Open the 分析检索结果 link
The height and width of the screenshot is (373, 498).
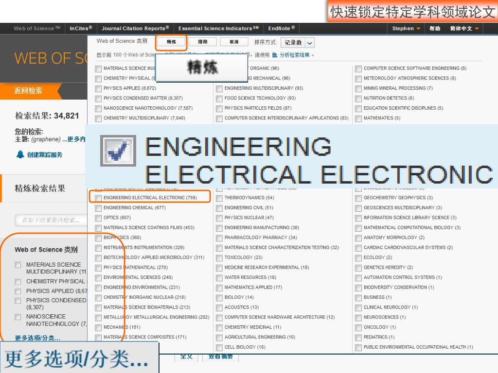coord(294,55)
